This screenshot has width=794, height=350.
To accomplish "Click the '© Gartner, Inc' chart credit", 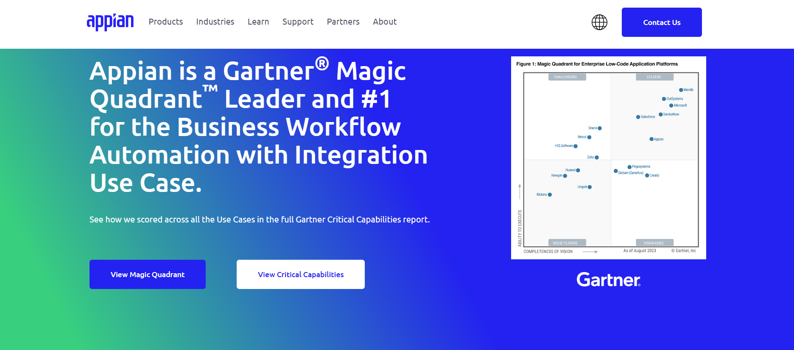I will point(684,251).
